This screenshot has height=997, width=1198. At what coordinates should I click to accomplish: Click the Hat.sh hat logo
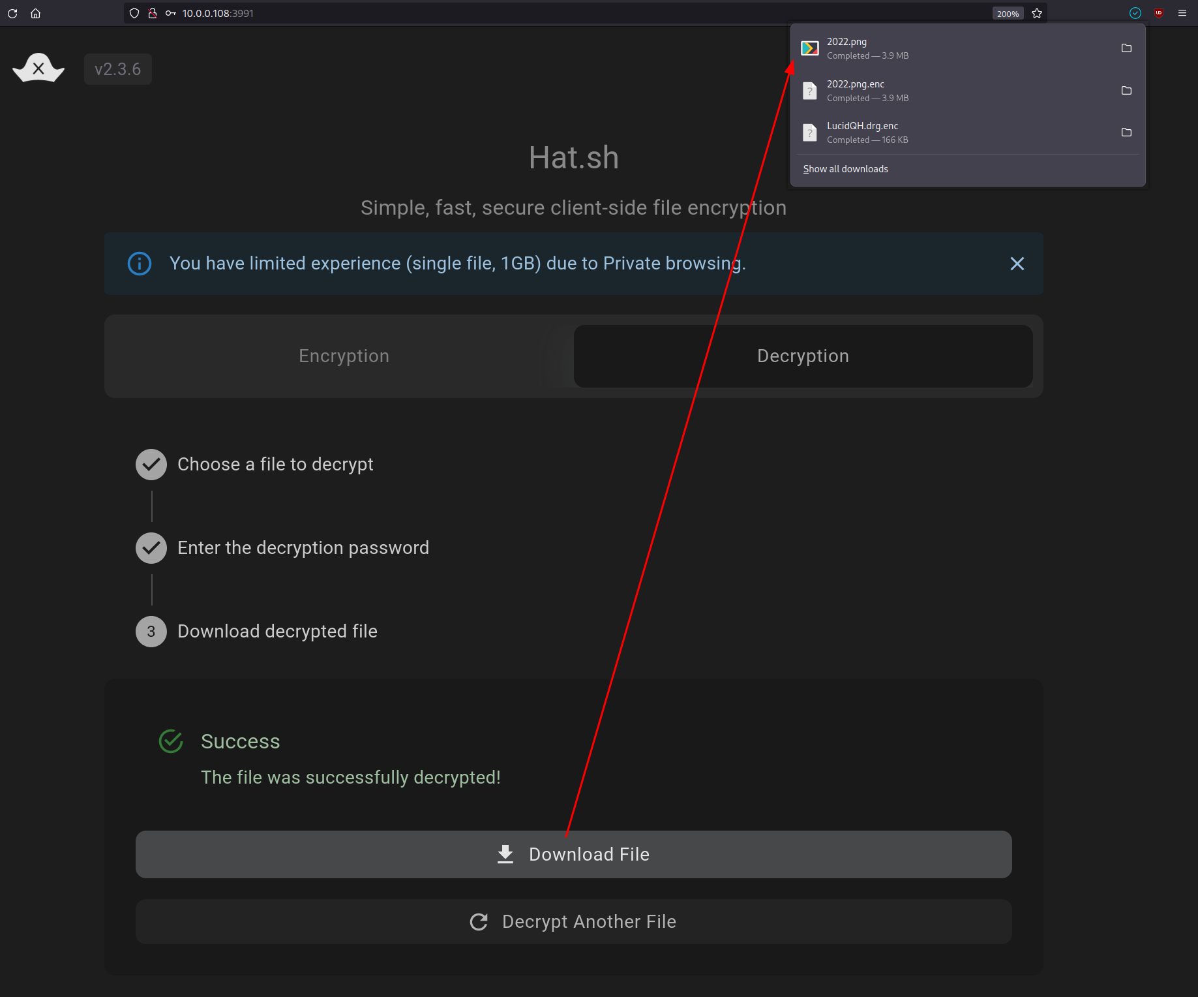pos(38,68)
